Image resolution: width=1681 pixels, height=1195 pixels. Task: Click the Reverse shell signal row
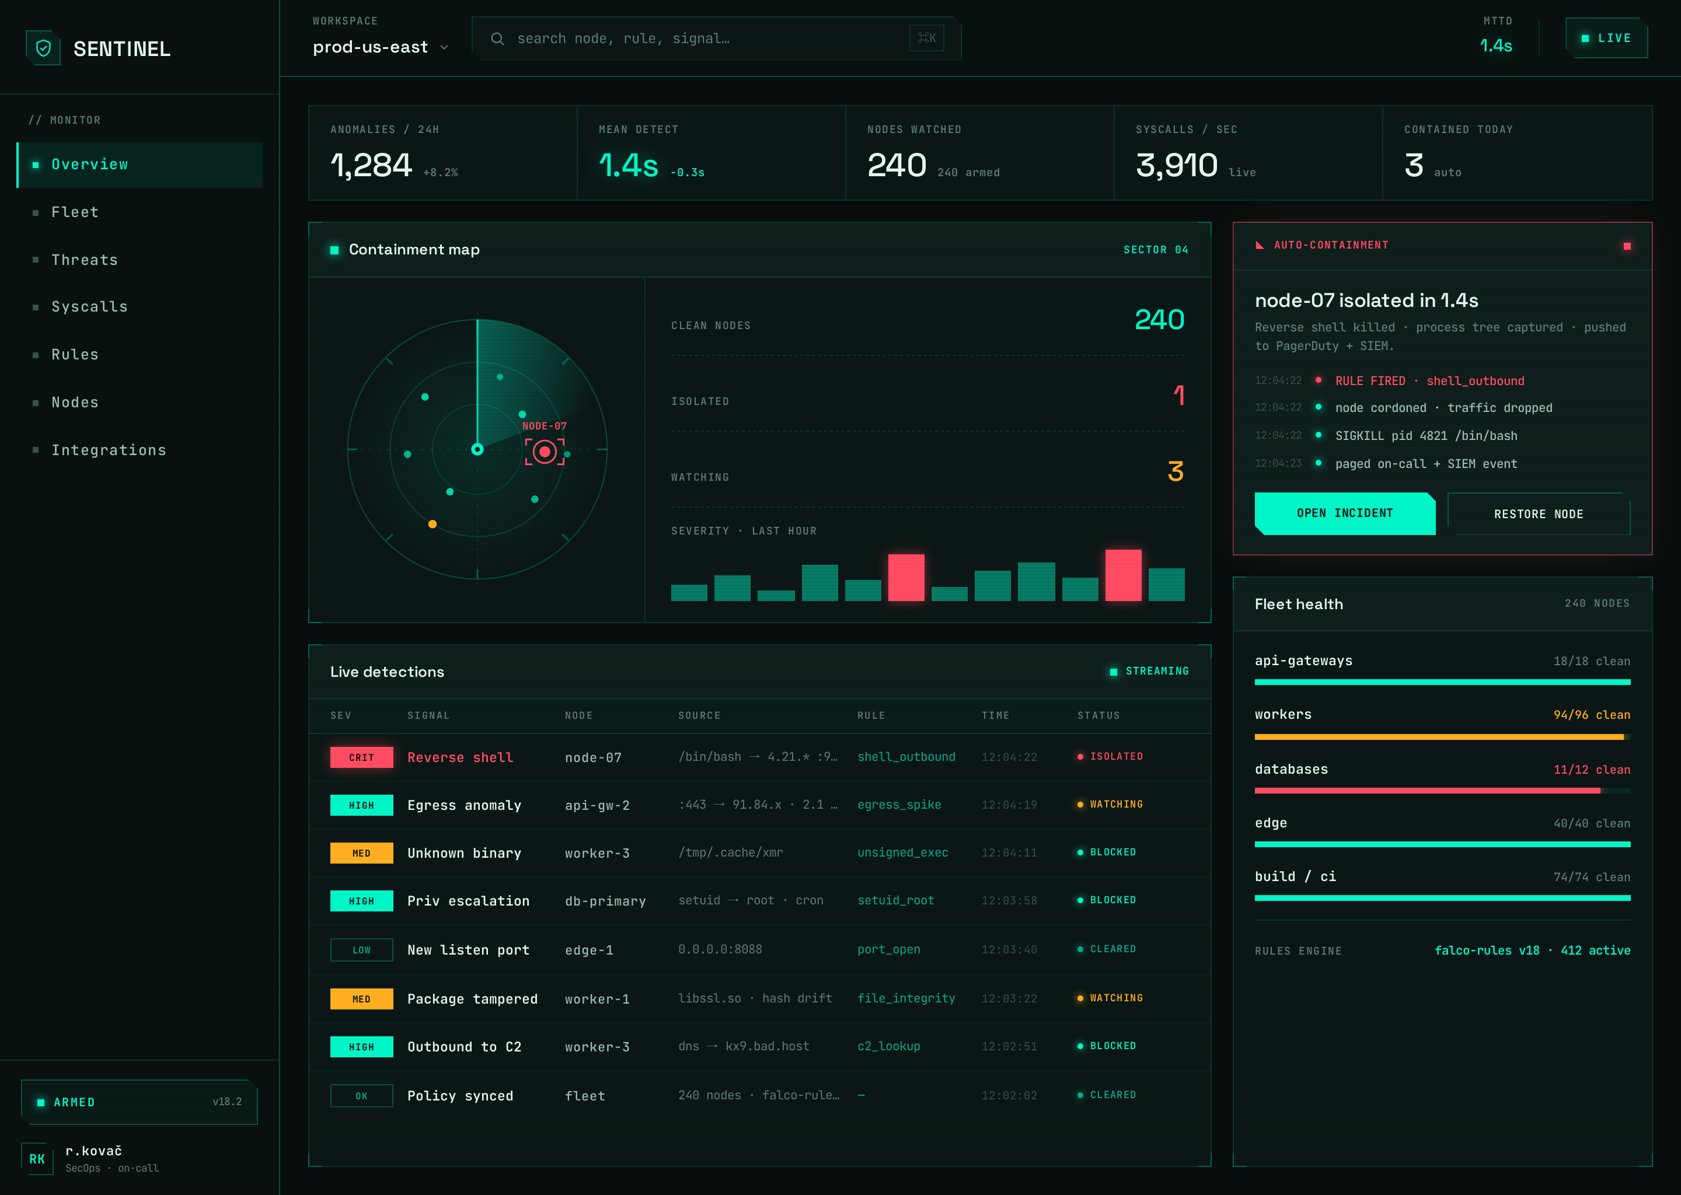pyautogui.click(x=759, y=757)
